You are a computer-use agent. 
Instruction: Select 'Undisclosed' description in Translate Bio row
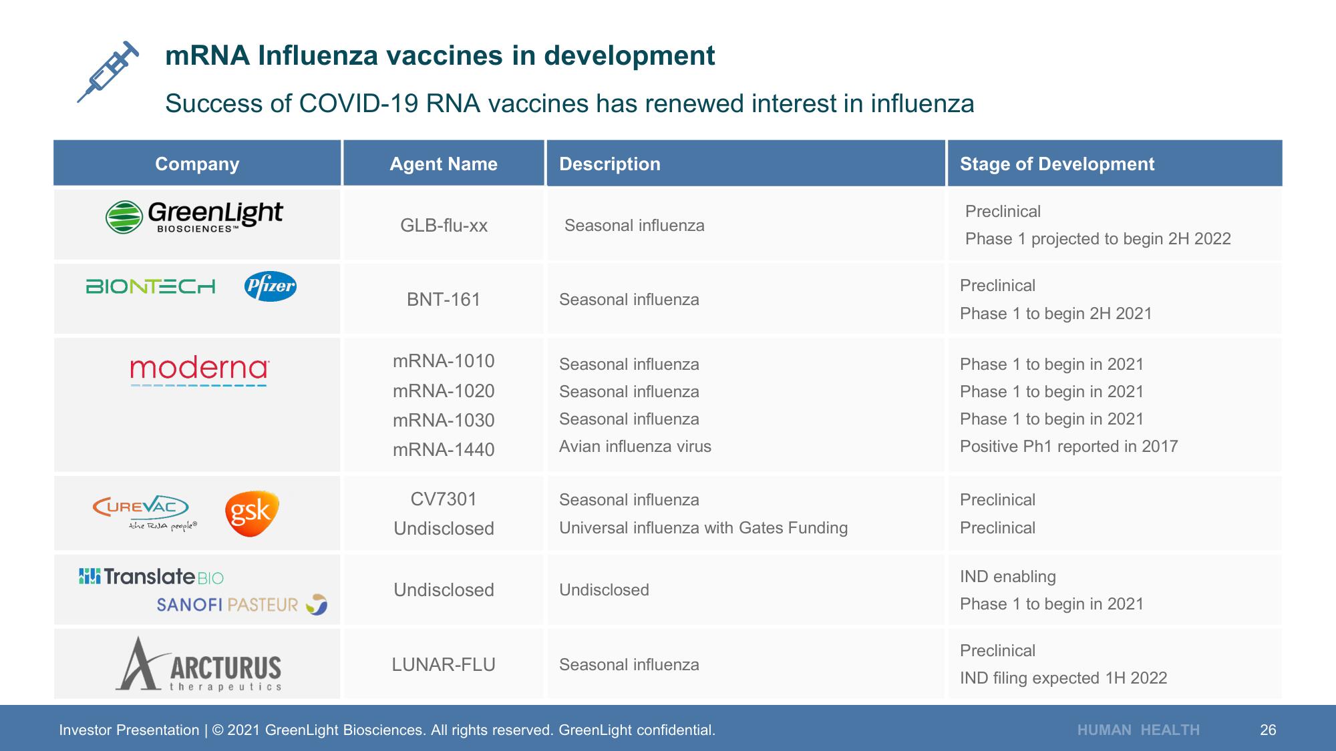click(604, 590)
